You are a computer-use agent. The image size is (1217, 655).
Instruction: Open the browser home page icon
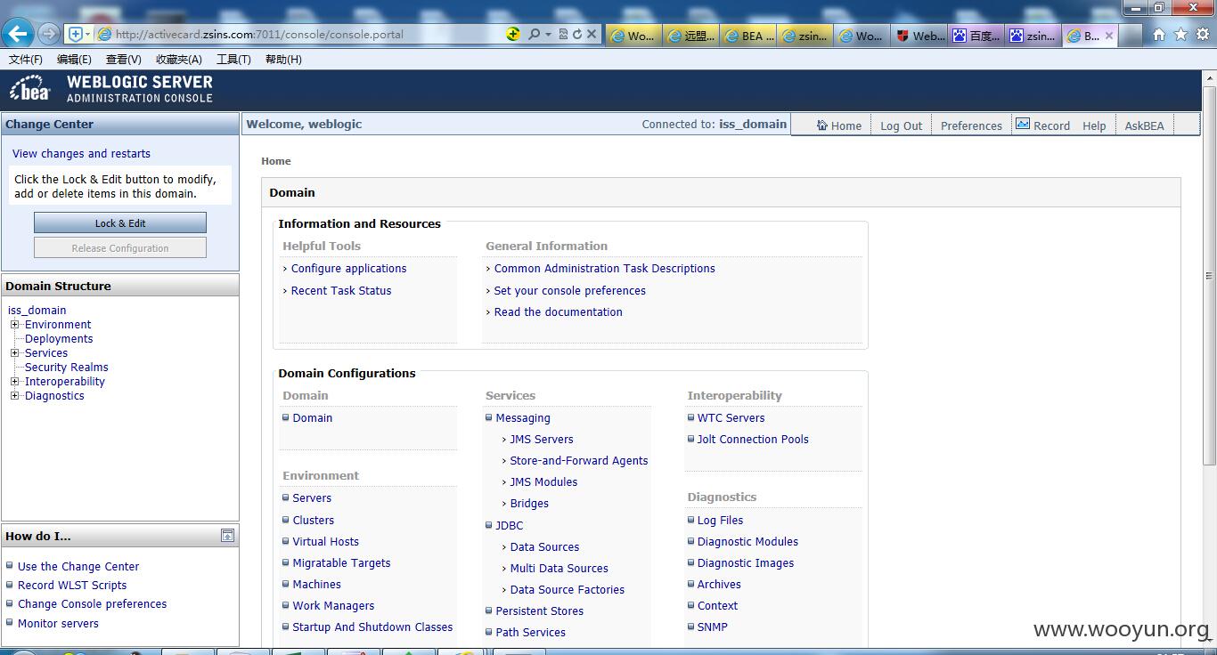pos(1159,35)
